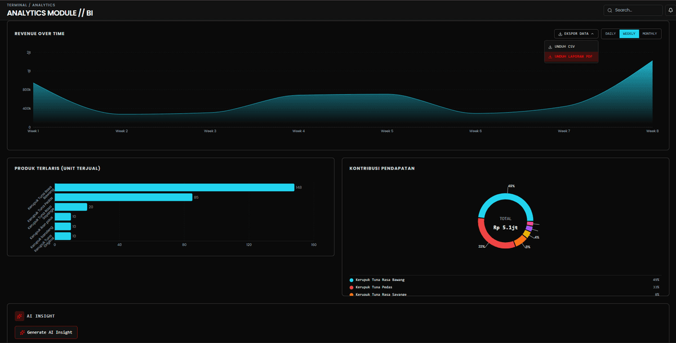The height and width of the screenshot is (343, 676).
Task: Switch chart to Monthly view
Action: (650, 34)
